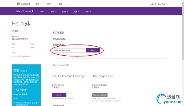Open the 竞赛 dropdown menu

click(x=76, y=12)
